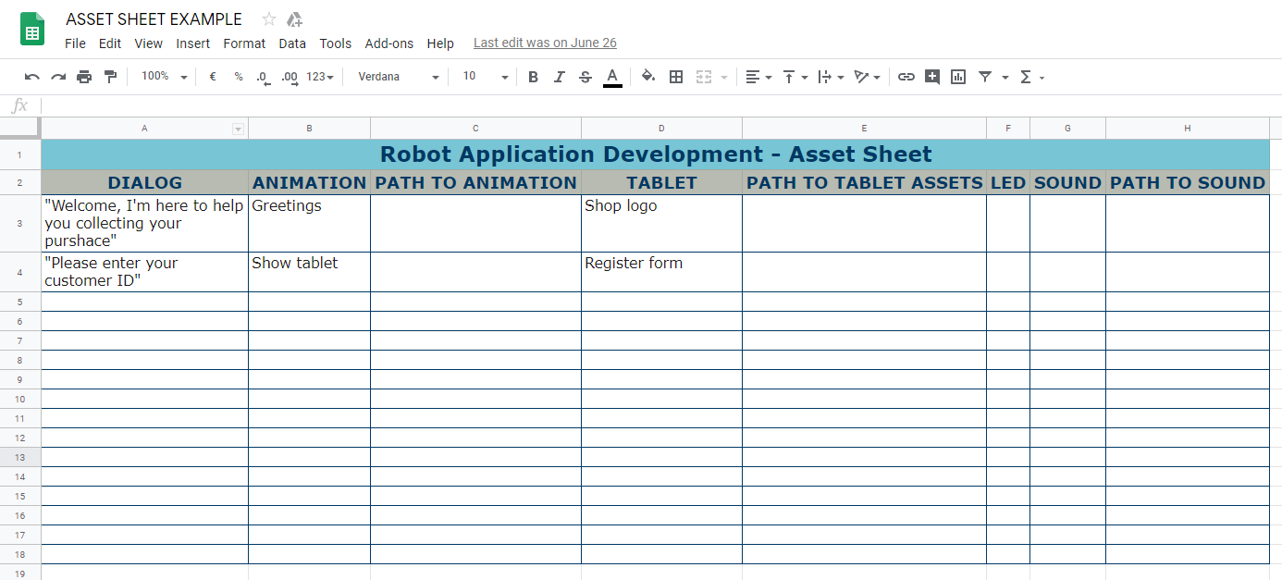
Task: Star the ASSET SHEET EXAMPLE document
Action: point(269,19)
